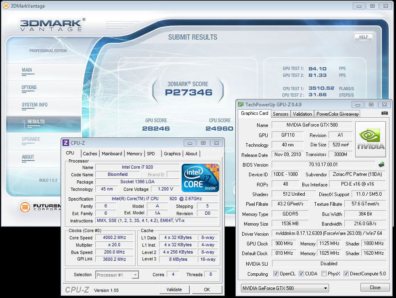Open the Memory tab in CPU-Z

coord(134,154)
